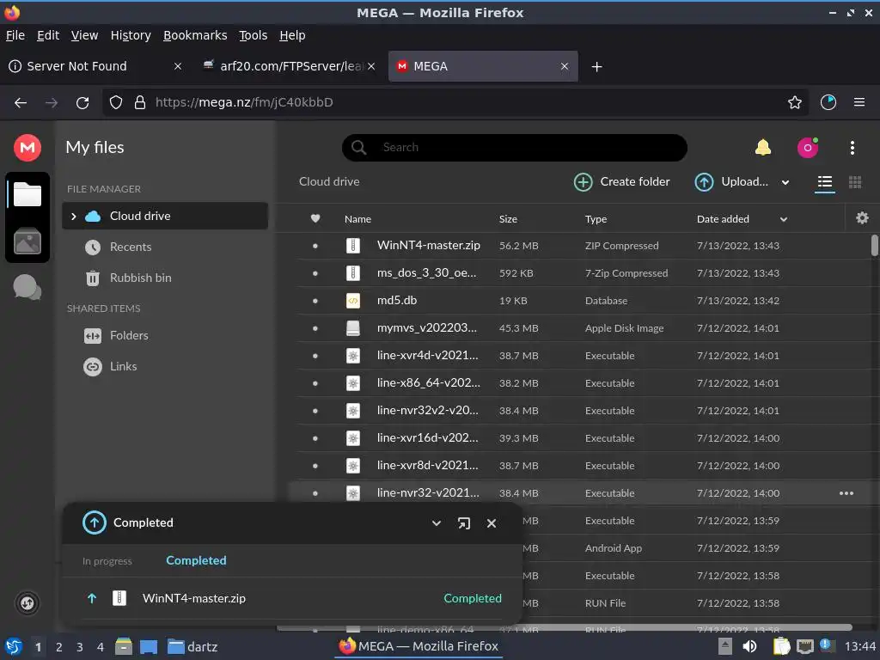Open the File menu
Image resolution: width=880 pixels, height=660 pixels.
(15, 35)
